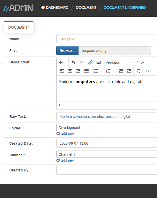Go to DOCUMENT breadcrumb
This screenshot has height=198, width=157.
86,7
